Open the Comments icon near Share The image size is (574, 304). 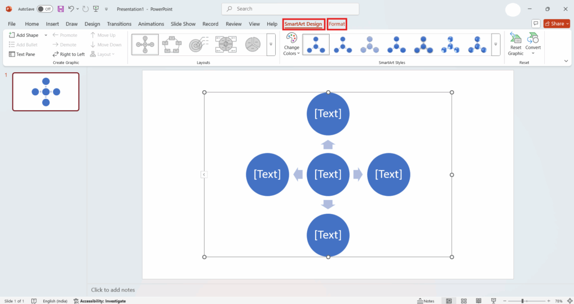click(x=536, y=24)
